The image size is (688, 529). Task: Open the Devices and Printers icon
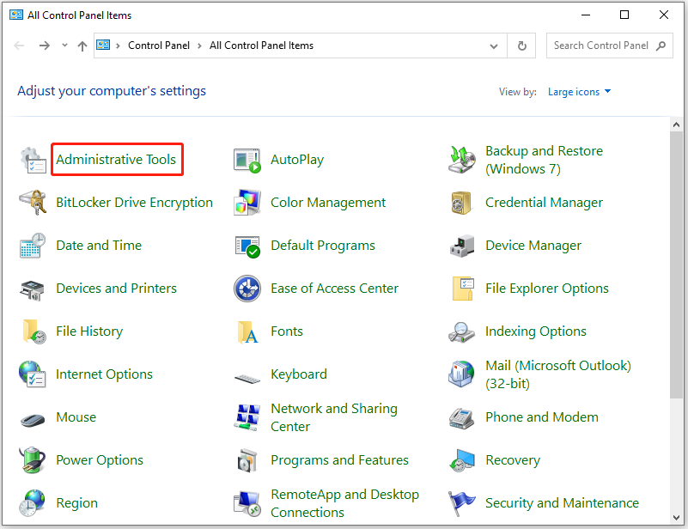32,289
